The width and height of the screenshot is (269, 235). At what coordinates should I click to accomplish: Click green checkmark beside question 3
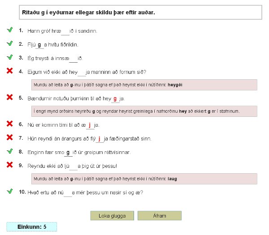[9, 57]
